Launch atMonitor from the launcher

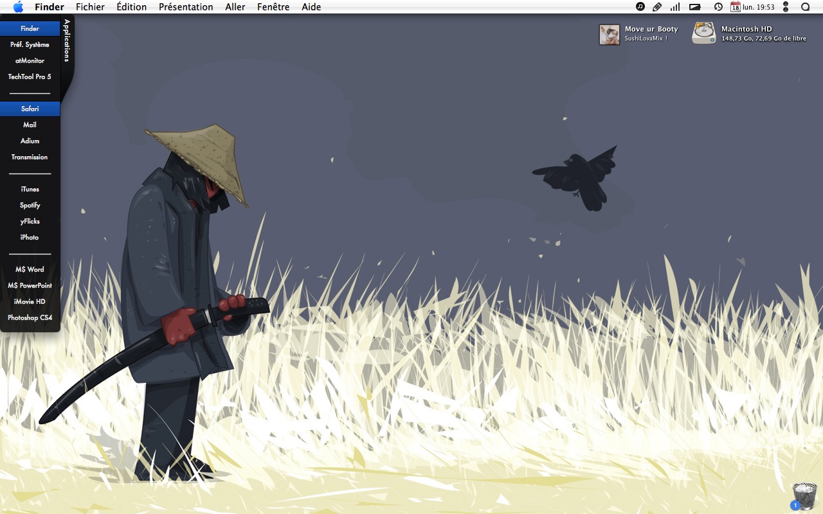click(x=30, y=60)
